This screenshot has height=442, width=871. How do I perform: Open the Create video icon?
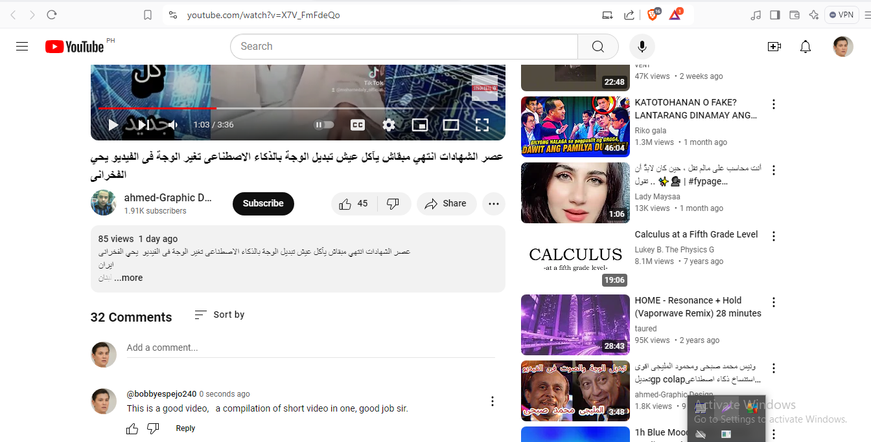[774, 47]
